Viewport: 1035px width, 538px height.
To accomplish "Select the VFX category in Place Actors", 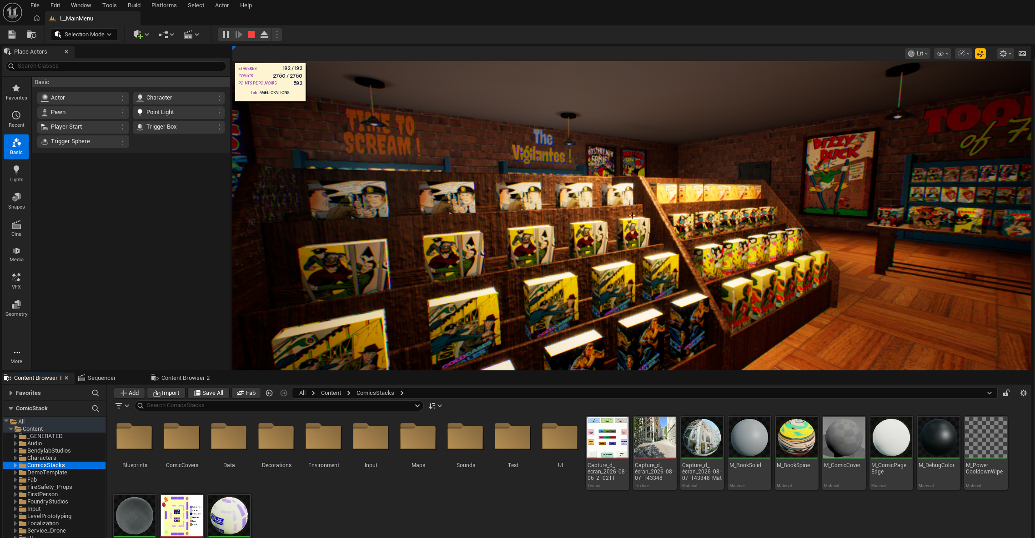I will (x=16, y=281).
